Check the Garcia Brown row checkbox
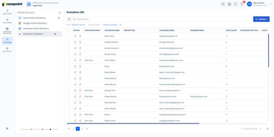Image resolution: width=274 pixels, height=137 pixels. pos(69,84)
